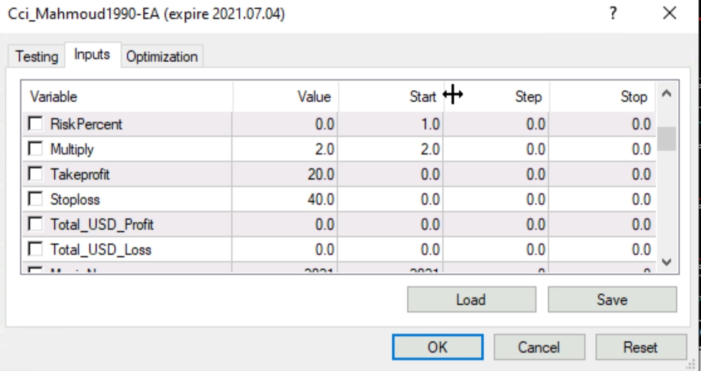Select the Total_USD_Loss checkbox
Image resolution: width=701 pixels, height=371 pixels.
pyautogui.click(x=35, y=249)
